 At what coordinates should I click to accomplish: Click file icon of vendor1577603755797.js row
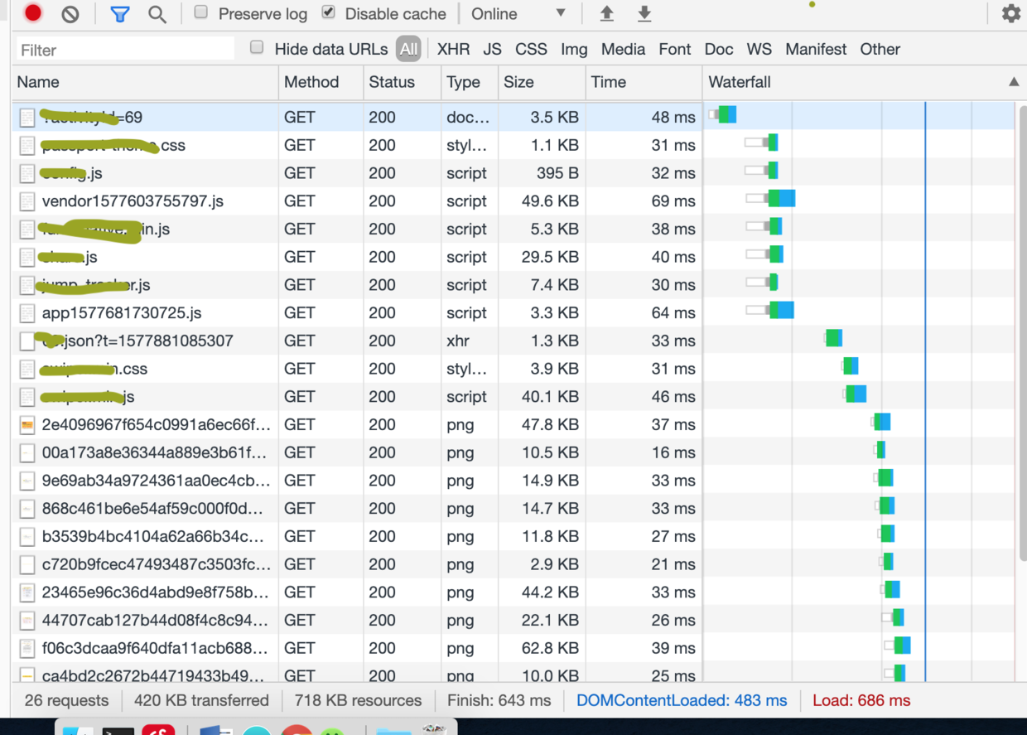click(x=27, y=201)
